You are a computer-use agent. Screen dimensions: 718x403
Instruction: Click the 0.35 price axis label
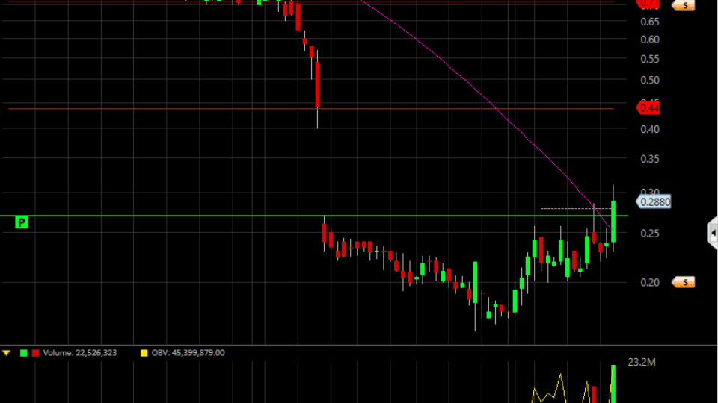coord(650,159)
